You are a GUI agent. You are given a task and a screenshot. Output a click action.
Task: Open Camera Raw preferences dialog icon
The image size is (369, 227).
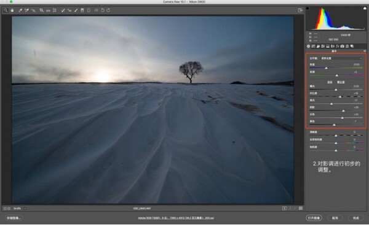pos(97,10)
